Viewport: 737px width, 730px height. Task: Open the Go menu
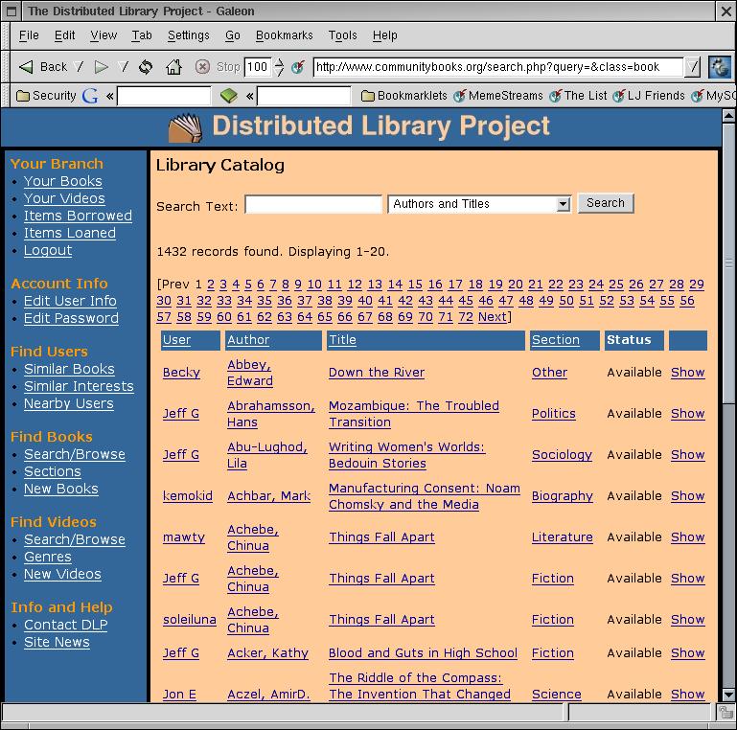(233, 35)
